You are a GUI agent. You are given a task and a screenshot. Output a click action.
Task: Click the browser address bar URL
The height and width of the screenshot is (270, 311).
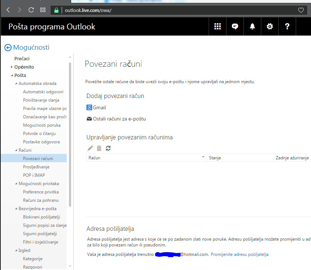coord(88,10)
